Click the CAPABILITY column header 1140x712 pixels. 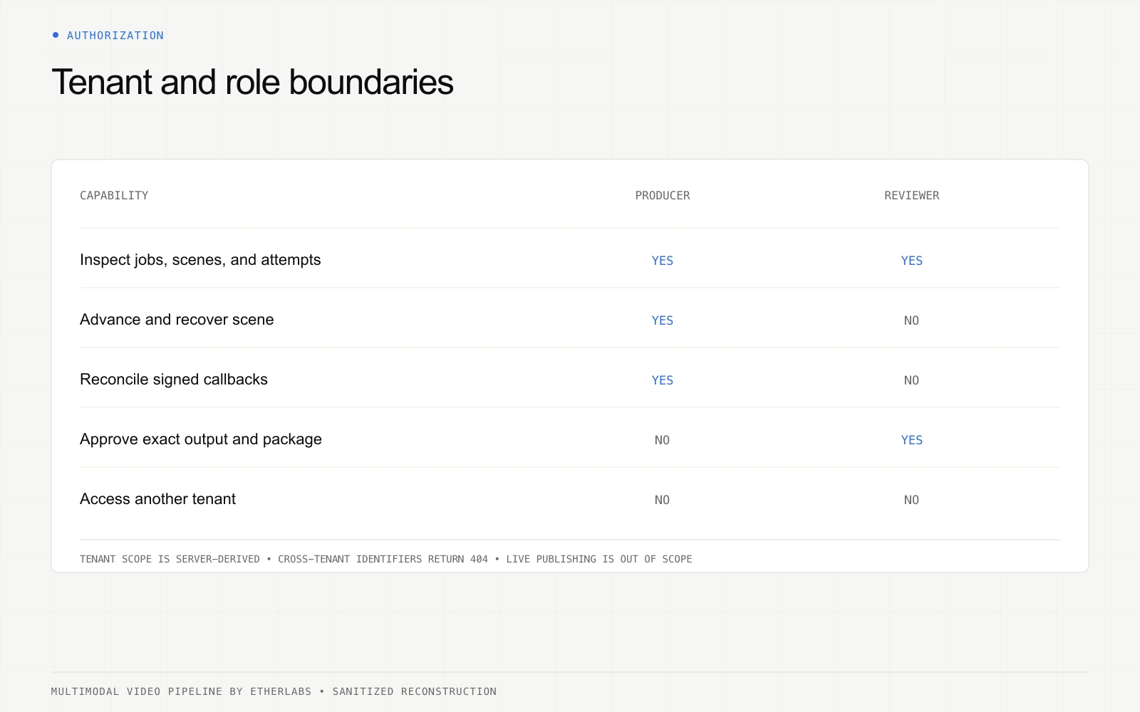(x=114, y=195)
